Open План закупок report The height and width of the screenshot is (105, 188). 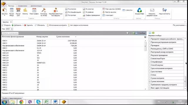[x=112, y=9]
